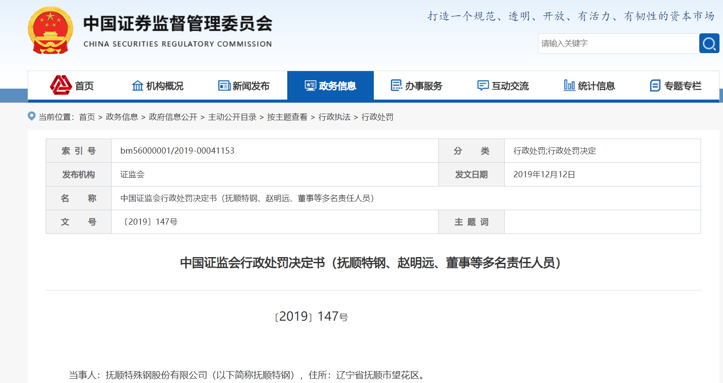
Task: Open 行政执法 breadcrumb link
Action: coord(334,117)
